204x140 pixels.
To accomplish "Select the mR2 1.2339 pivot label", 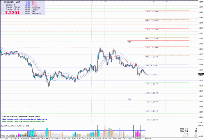I will (151, 39).
